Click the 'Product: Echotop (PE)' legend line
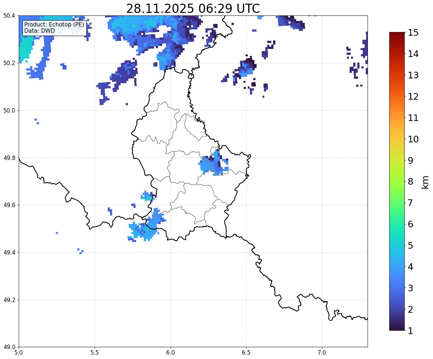This screenshot has height=359, width=433. (54, 25)
